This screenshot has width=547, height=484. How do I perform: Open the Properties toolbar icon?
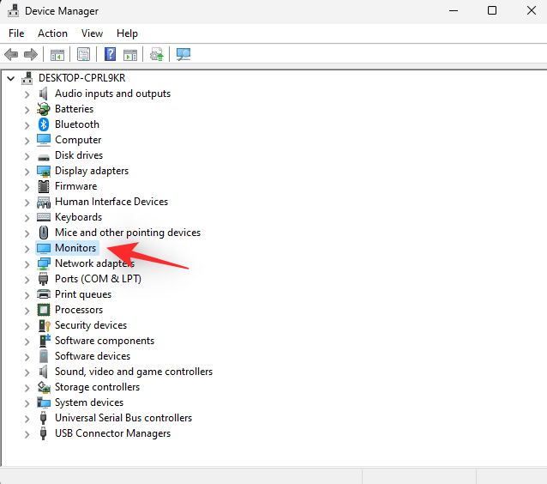(x=83, y=55)
